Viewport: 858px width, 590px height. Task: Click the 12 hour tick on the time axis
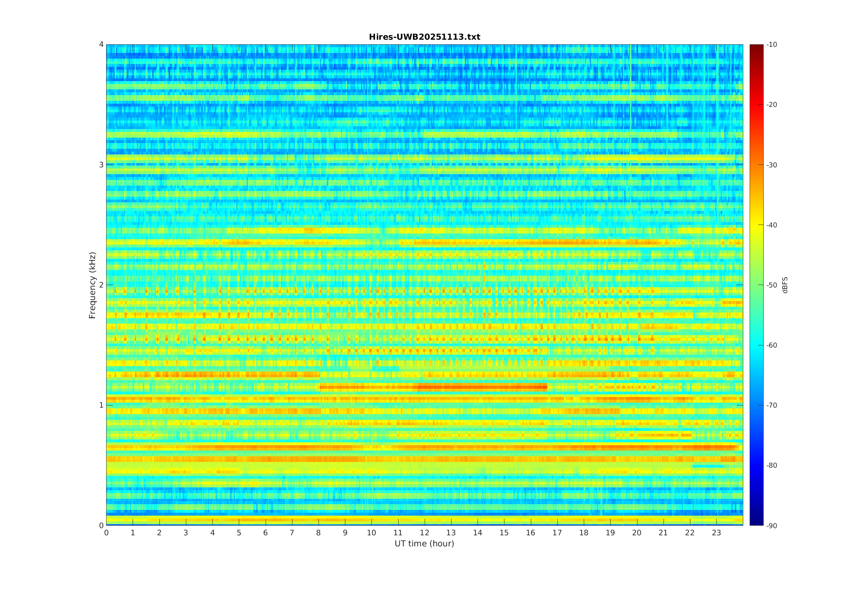pyautogui.click(x=425, y=533)
